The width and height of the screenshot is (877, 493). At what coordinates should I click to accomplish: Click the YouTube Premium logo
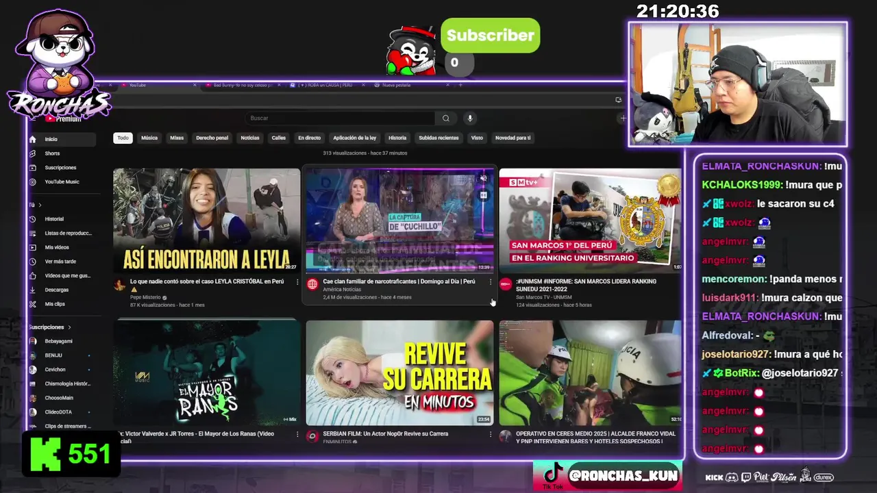click(x=63, y=118)
